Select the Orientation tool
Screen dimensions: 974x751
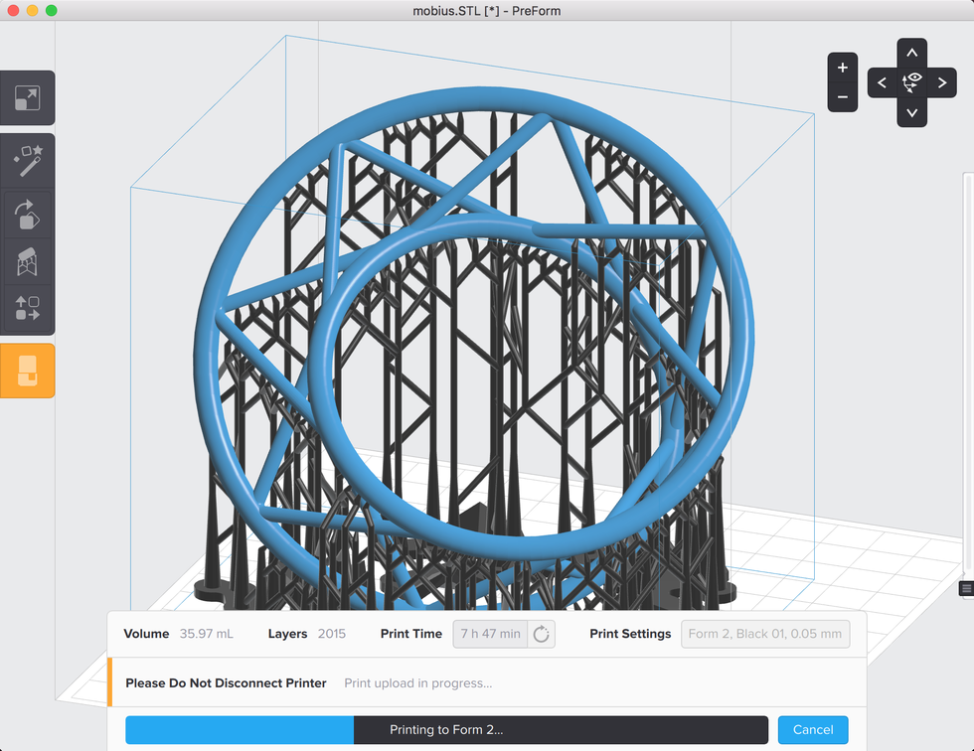pyautogui.click(x=27, y=214)
